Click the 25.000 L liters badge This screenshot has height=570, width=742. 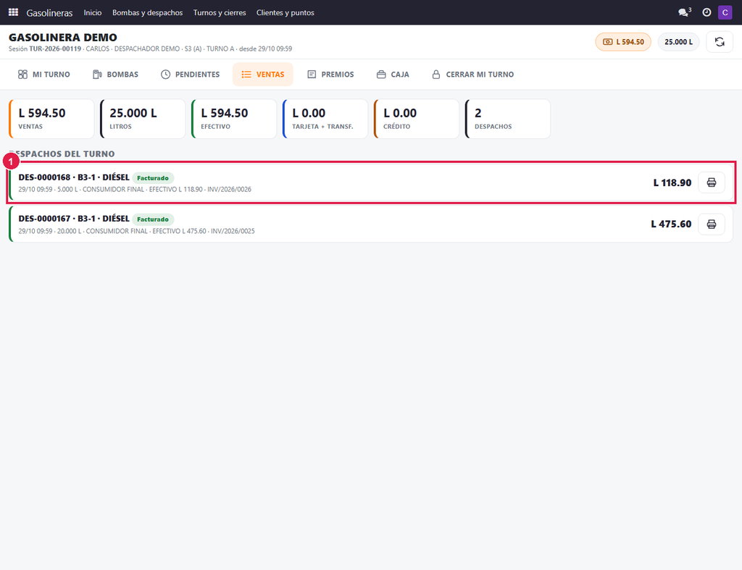(x=678, y=42)
